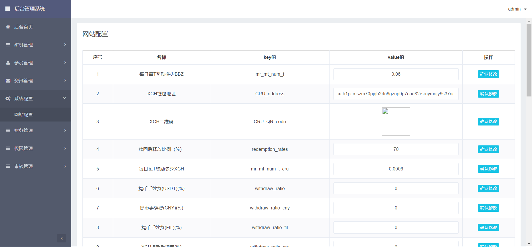
Task: Confirm change for mr_mt_num_t_cru row
Action: point(488,169)
